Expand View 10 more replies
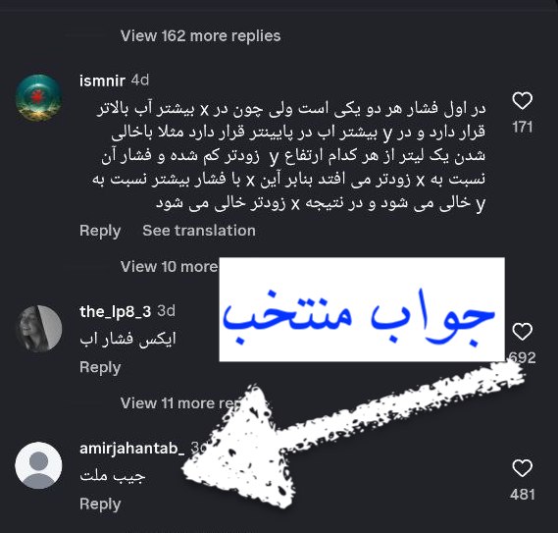The height and width of the screenshot is (533, 558). point(170,267)
